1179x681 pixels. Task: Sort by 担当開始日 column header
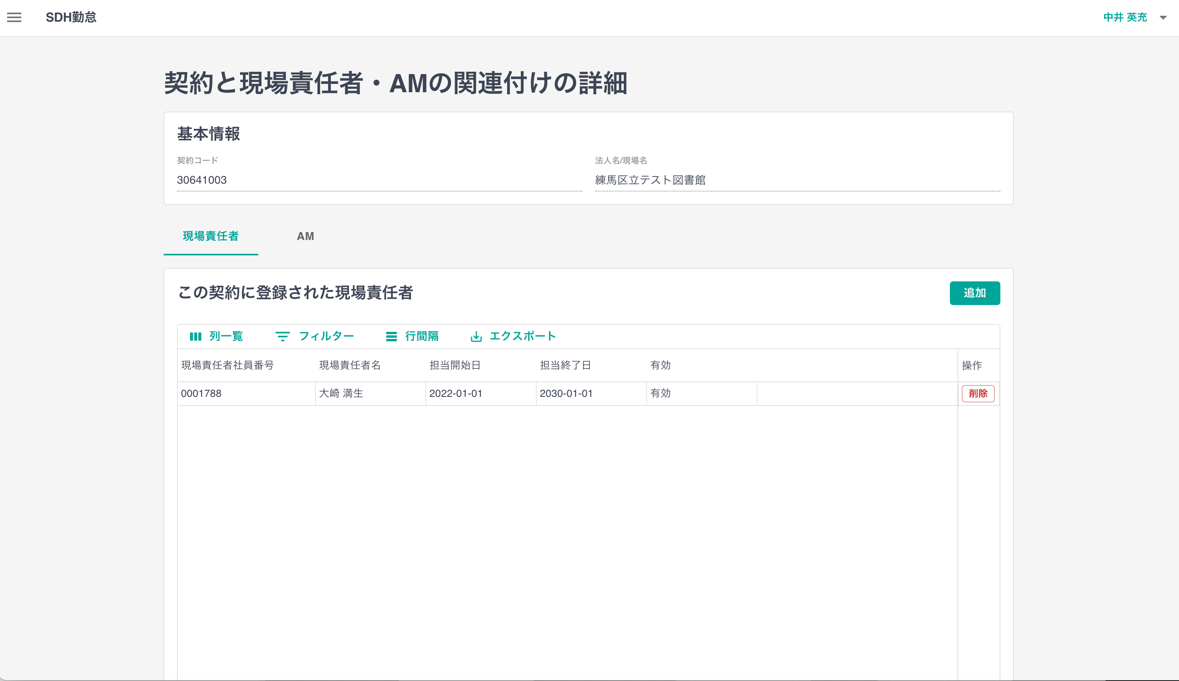pyautogui.click(x=455, y=365)
